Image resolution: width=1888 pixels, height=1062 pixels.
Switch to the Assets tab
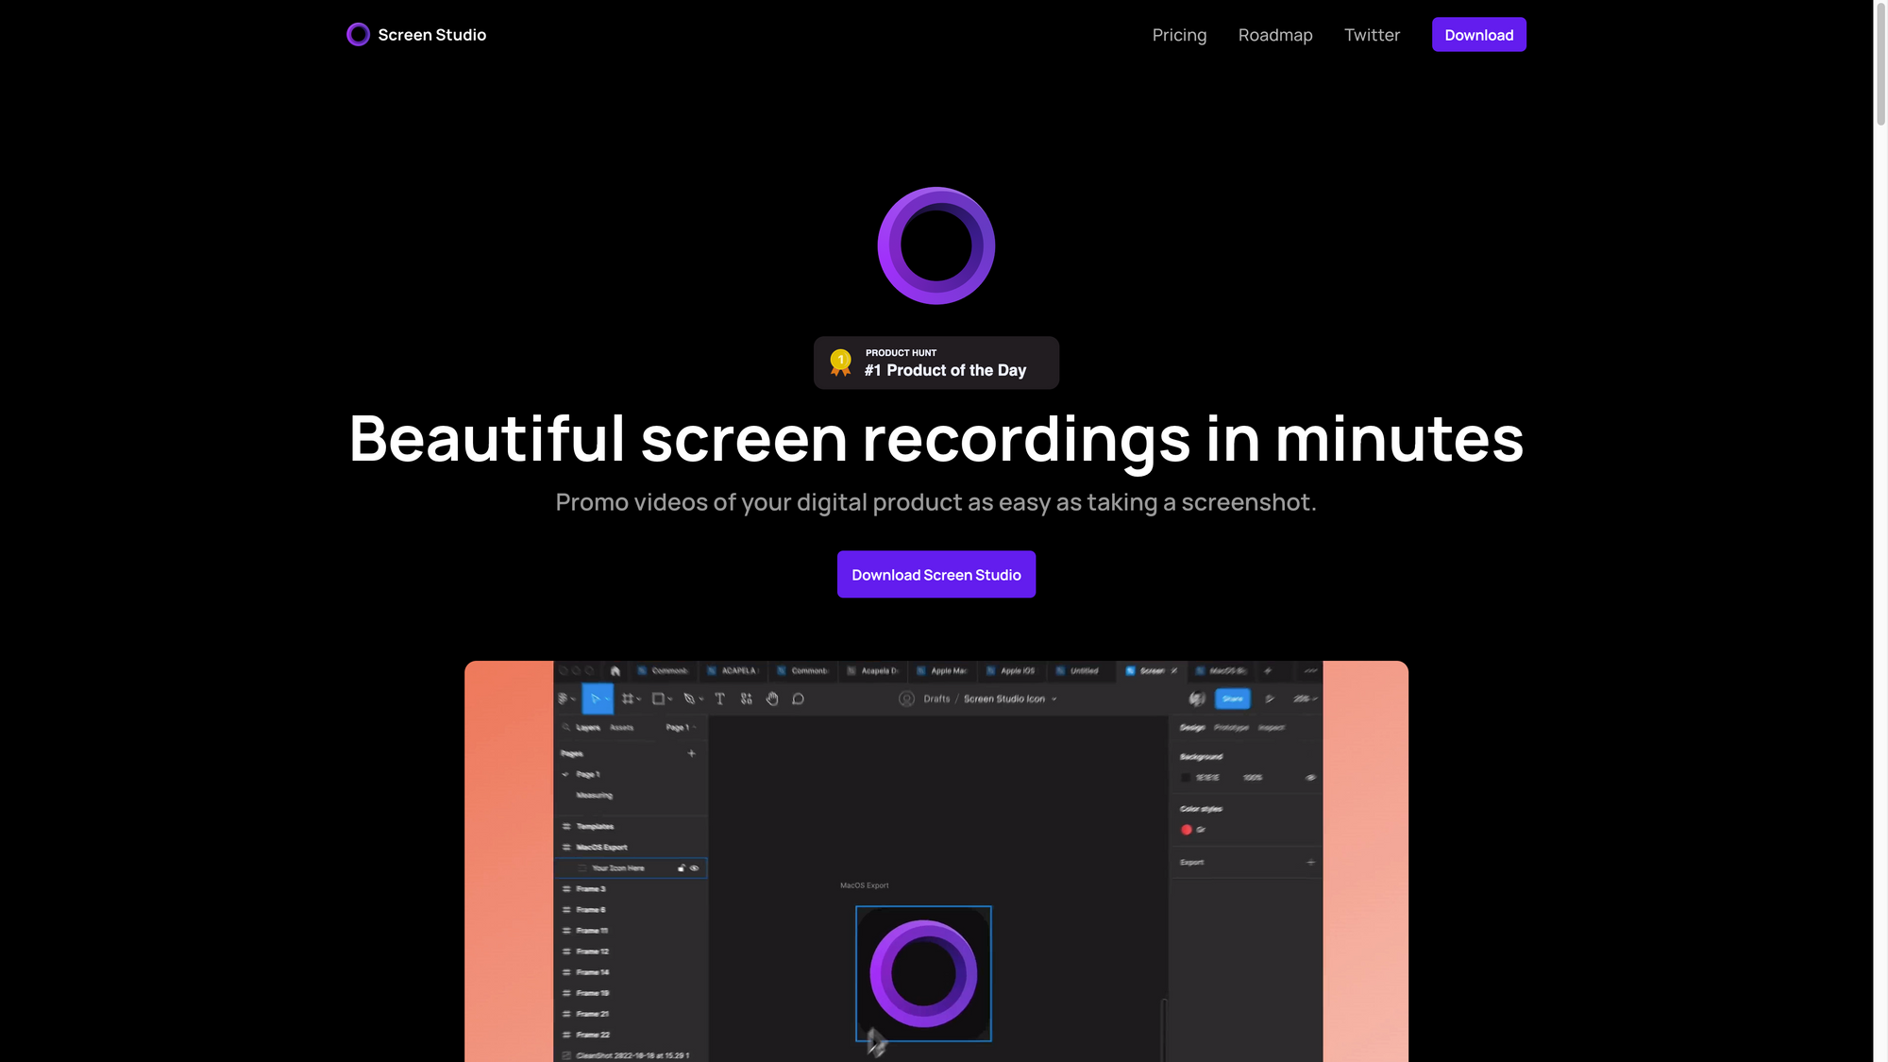[x=622, y=728]
